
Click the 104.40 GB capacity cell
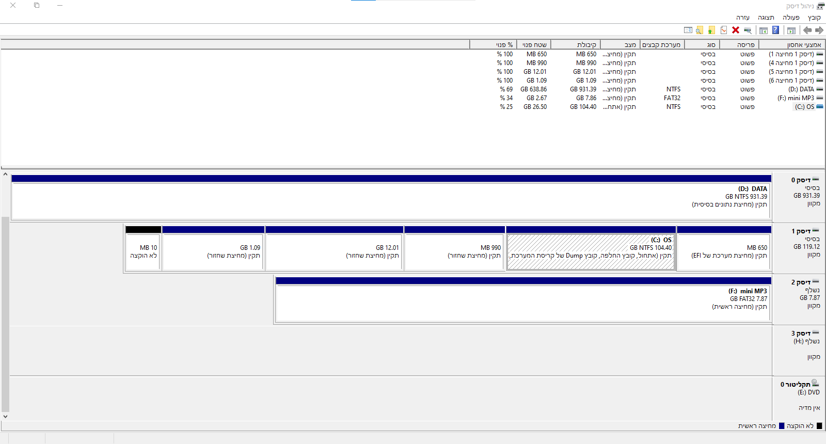(x=583, y=107)
